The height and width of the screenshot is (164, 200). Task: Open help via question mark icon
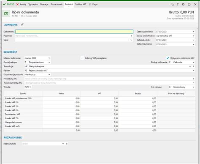(x=178, y=4)
